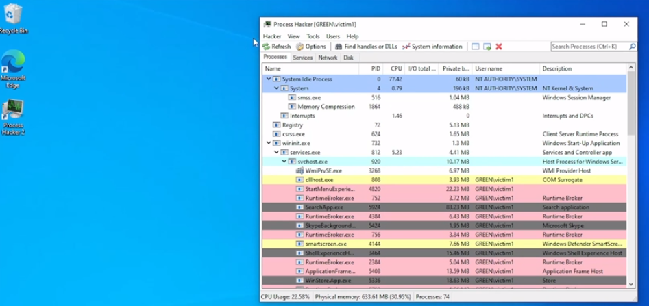Click the smartscreen.exe process icon
Image resolution: width=649 pixels, height=306 pixels.
(299, 244)
